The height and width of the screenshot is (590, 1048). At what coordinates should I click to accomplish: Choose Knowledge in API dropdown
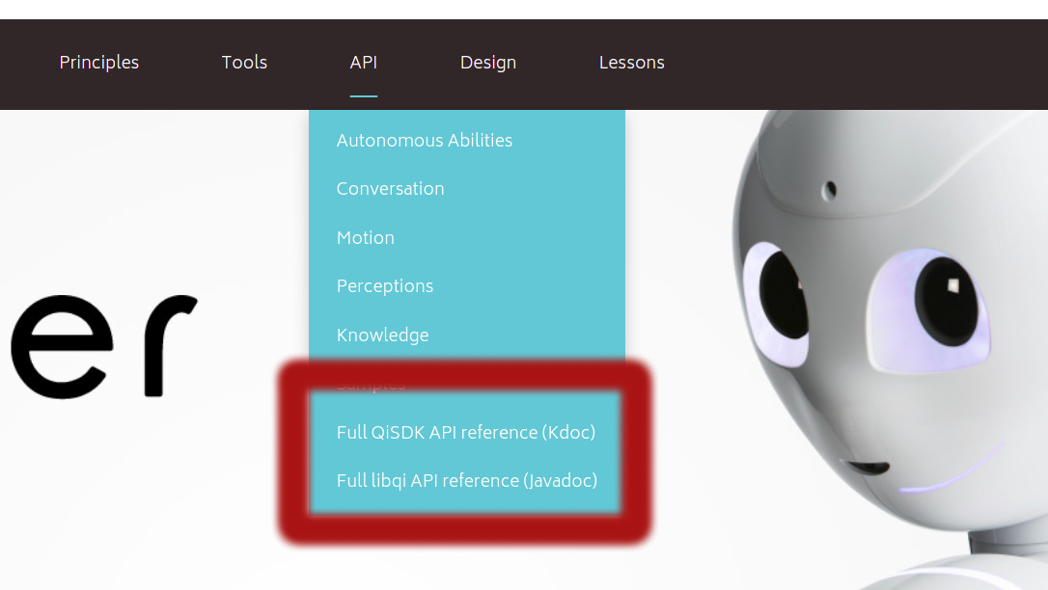(382, 335)
